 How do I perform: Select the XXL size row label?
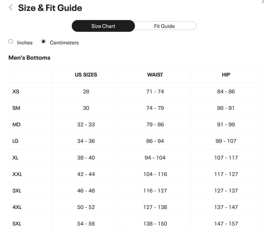pos(17,174)
